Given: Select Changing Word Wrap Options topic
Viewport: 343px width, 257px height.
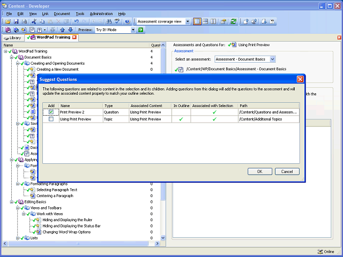Looking at the screenshot, I should [66, 232].
